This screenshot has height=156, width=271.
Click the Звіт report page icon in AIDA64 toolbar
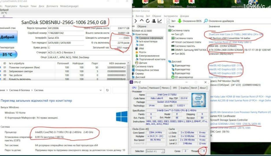tap(168, 21)
